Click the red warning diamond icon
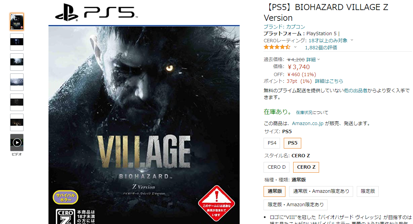Viewport: 413px width, 224px height. click(x=216, y=203)
